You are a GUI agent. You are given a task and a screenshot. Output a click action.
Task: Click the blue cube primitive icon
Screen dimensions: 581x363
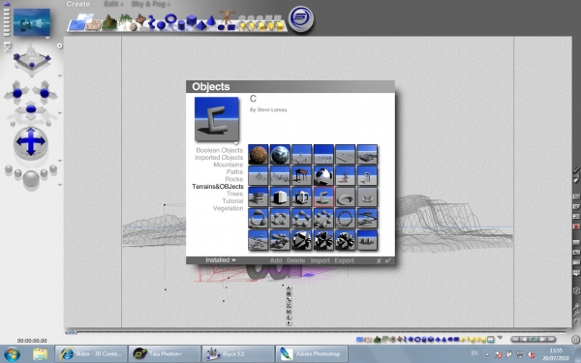pyautogui.click(x=191, y=20)
